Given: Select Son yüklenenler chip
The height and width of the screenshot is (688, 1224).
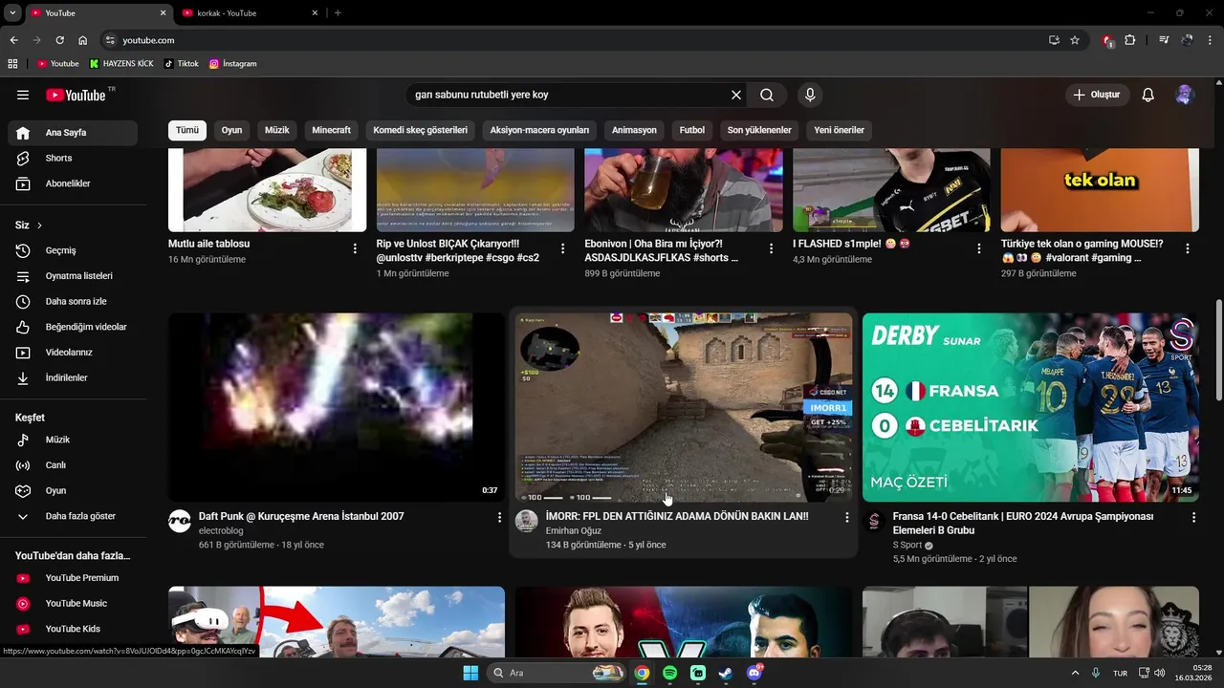Looking at the screenshot, I should click(759, 130).
